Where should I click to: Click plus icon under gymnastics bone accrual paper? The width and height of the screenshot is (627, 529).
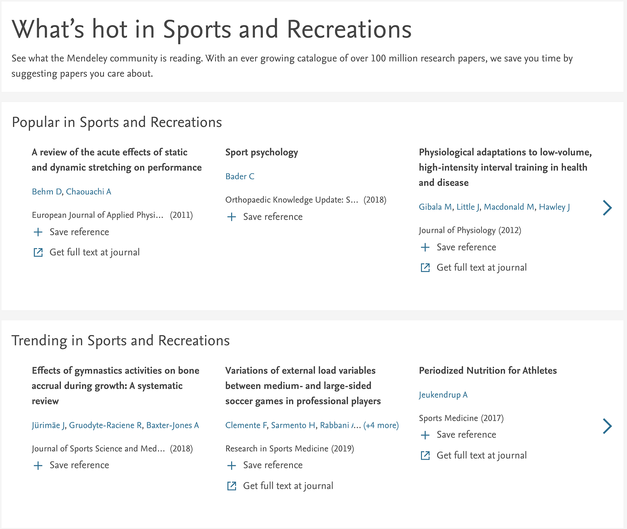coord(39,465)
